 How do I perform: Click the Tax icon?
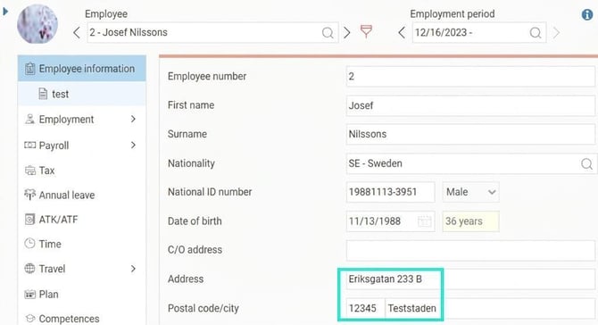[29, 171]
